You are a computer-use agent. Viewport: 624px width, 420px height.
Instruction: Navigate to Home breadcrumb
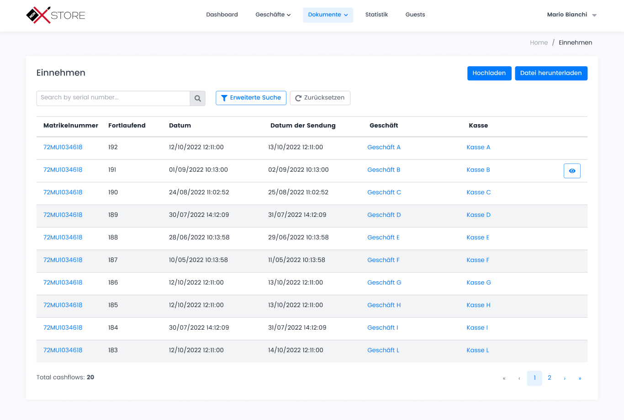click(539, 42)
